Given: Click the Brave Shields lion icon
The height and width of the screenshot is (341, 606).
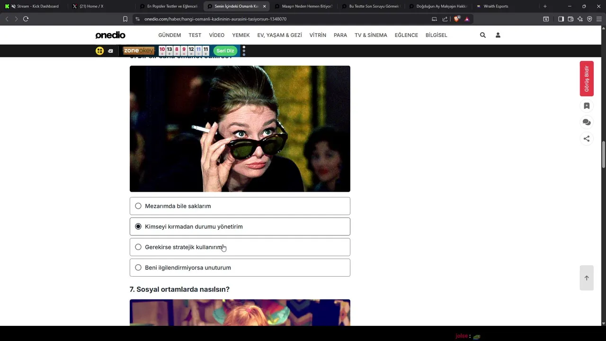Looking at the screenshot, I should point(457,19).
